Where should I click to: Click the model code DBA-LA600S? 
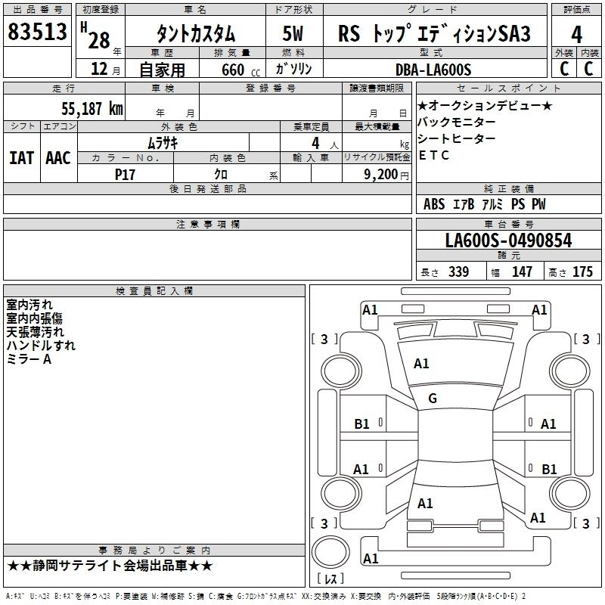pyautogui.click(x=433, y=70)
